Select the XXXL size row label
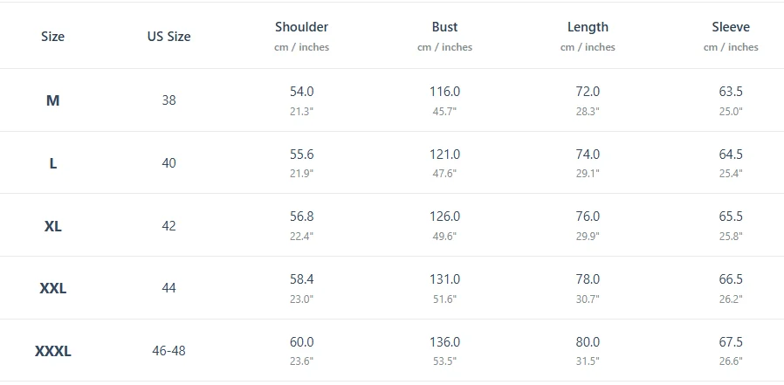 pyautogui.click(x=52, y=352)
